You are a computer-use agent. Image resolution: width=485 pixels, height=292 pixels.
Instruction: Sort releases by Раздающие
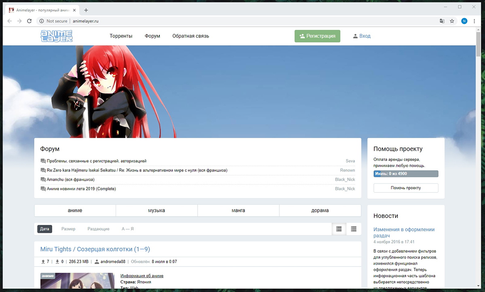point(99,229)
